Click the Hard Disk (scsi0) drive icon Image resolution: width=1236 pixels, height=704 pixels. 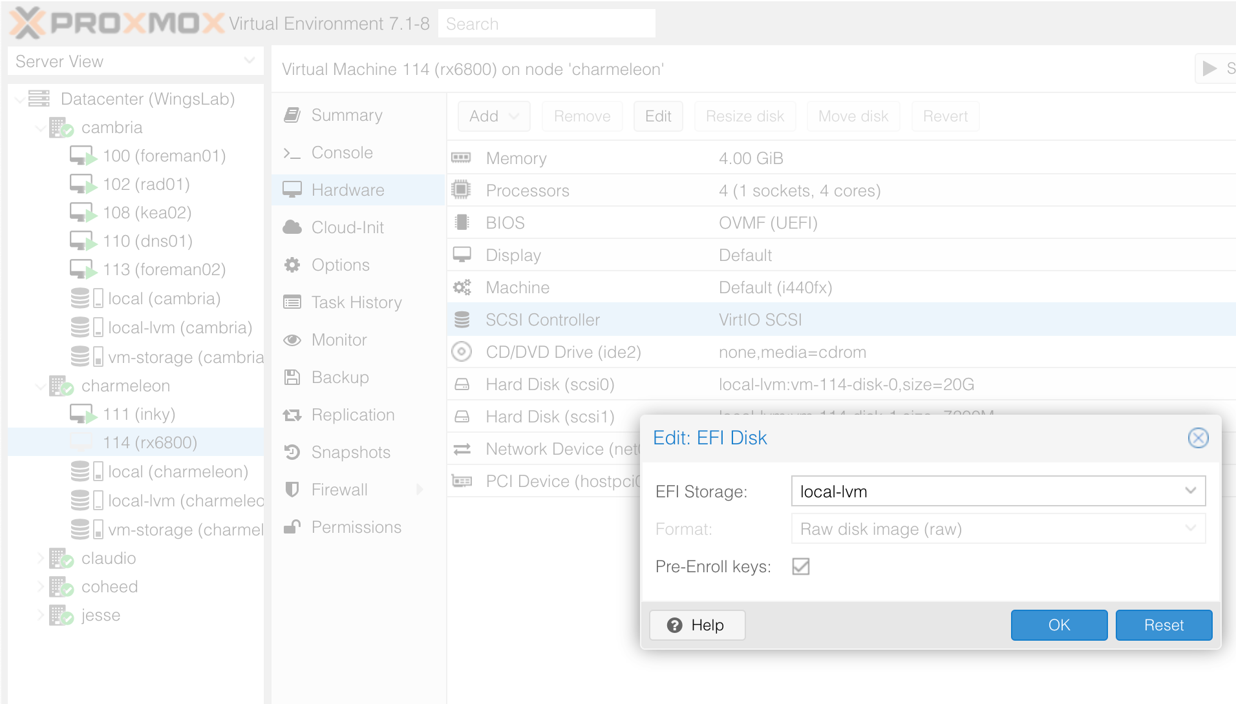[462, 384]
